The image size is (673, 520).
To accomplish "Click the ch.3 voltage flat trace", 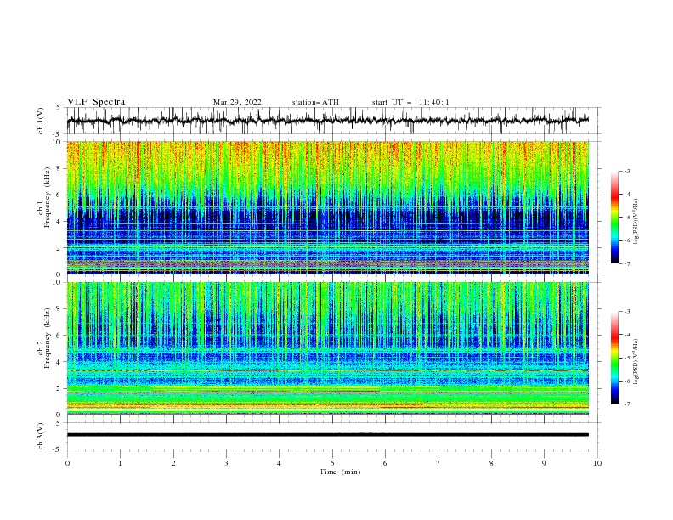I will [x=327, y=435].
